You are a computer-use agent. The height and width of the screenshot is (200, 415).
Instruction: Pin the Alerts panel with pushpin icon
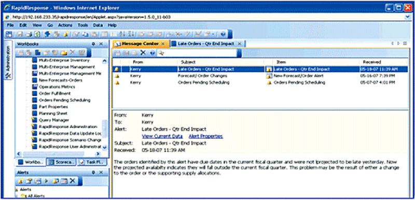click(x=93, y=172)
